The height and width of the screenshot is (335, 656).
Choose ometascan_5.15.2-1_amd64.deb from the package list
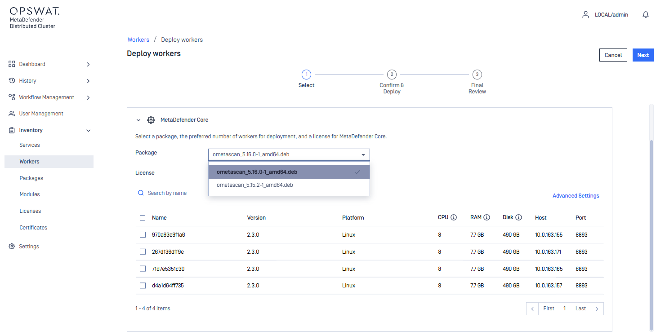[255, 185]
